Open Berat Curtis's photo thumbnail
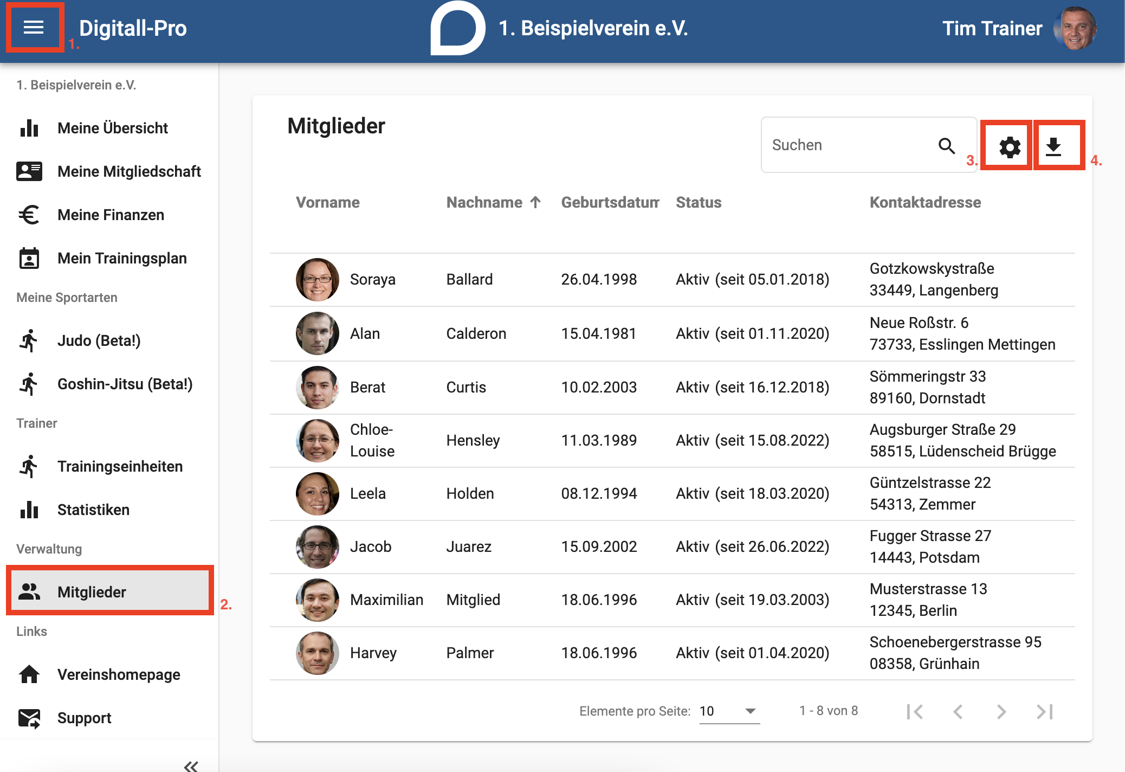The height and width of the screenshot is (772, 1125). tap(318, 387)
